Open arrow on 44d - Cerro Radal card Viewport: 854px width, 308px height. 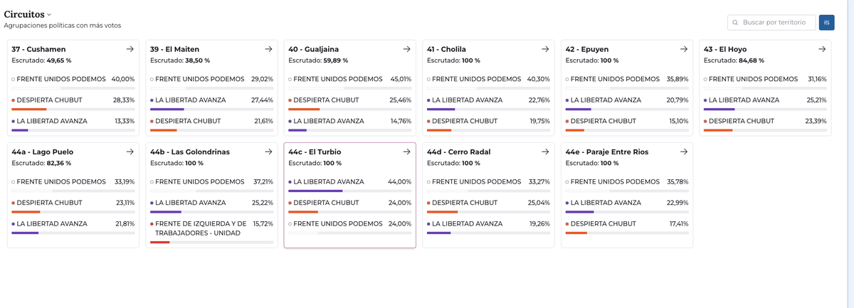point(545,152)
